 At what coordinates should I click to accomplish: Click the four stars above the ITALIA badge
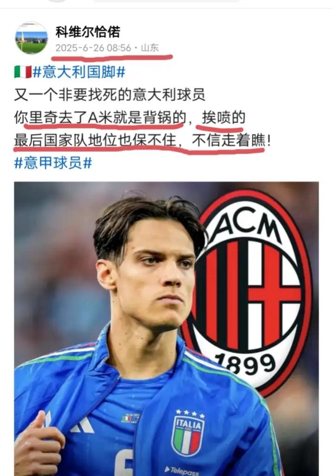point(190,413)
